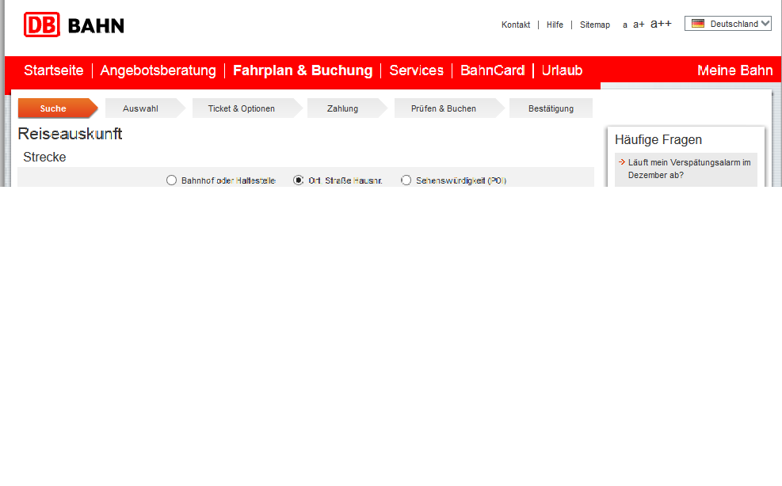The image size is (782, 486).
Task: Open the Deutschland country dropdown
Action: (727, 24)
